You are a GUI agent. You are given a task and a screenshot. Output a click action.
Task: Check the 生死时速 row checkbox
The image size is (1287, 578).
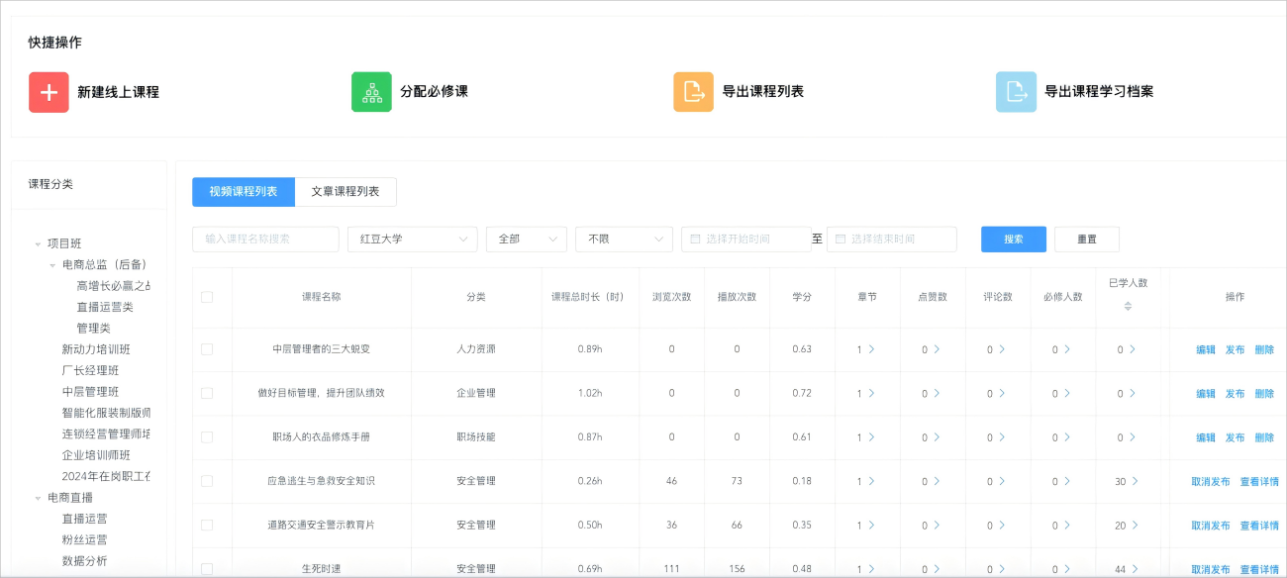tap(207, 568)
